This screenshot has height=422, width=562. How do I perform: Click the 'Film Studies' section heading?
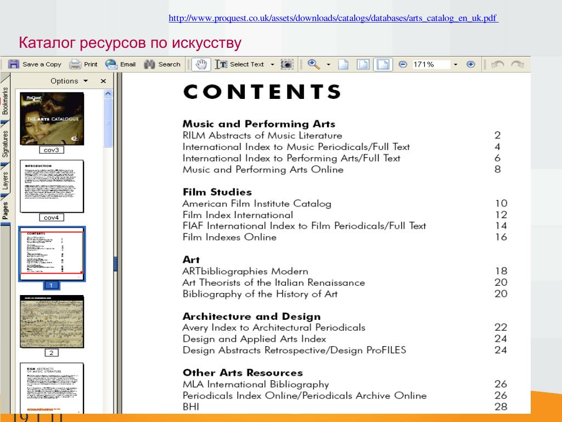point(217,192)
